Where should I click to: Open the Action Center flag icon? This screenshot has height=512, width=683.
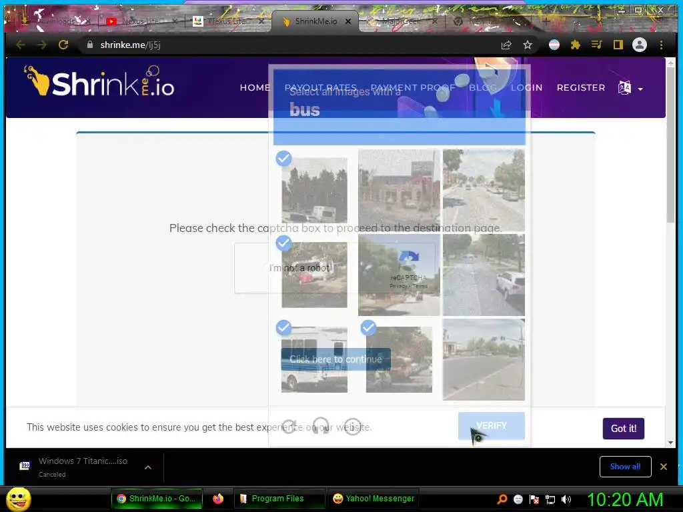point(534,499)
